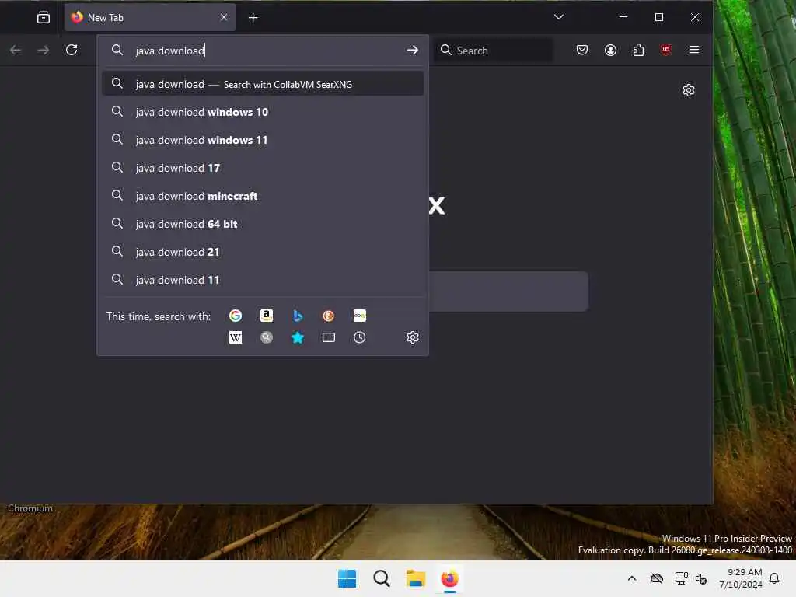This screenshot has width=796, height=597.
Task: Pick suggestion java download 64 bit
Action: pos(263,223)
